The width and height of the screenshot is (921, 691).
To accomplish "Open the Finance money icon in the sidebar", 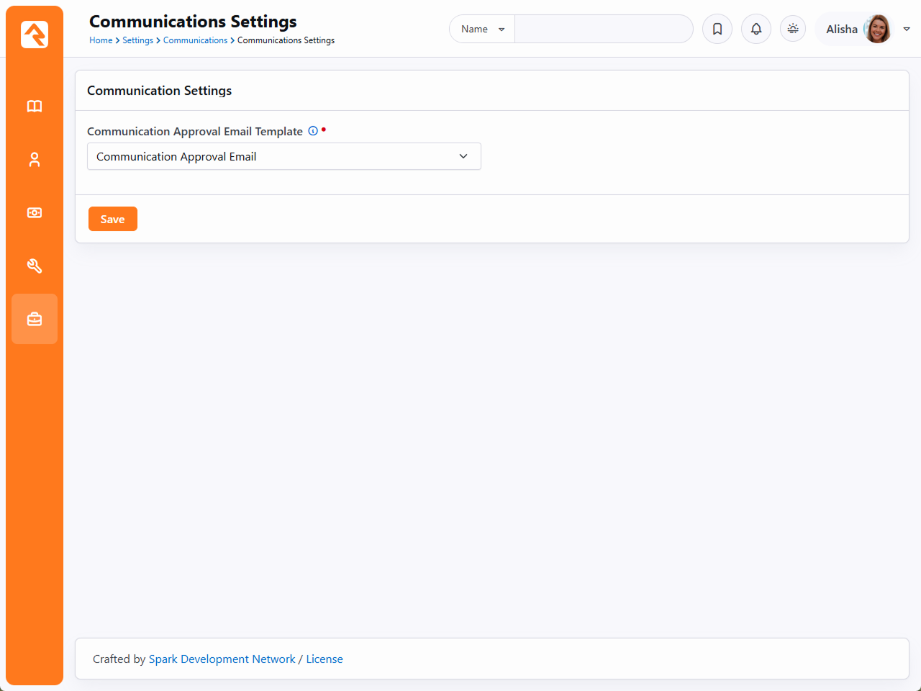I will [35, 213].
